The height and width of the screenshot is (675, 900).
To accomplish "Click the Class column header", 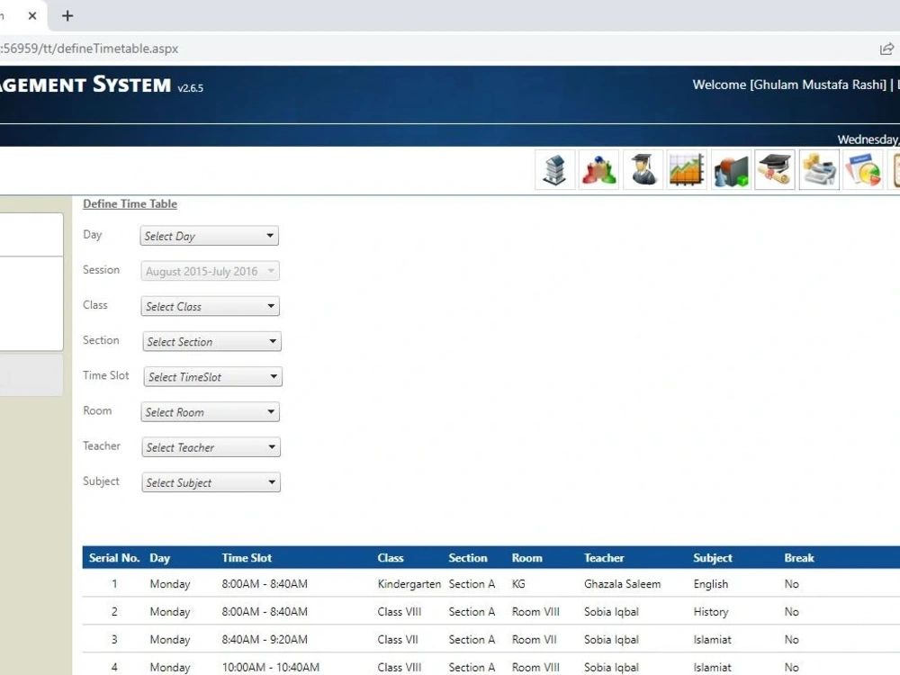I will click(391, 558).
